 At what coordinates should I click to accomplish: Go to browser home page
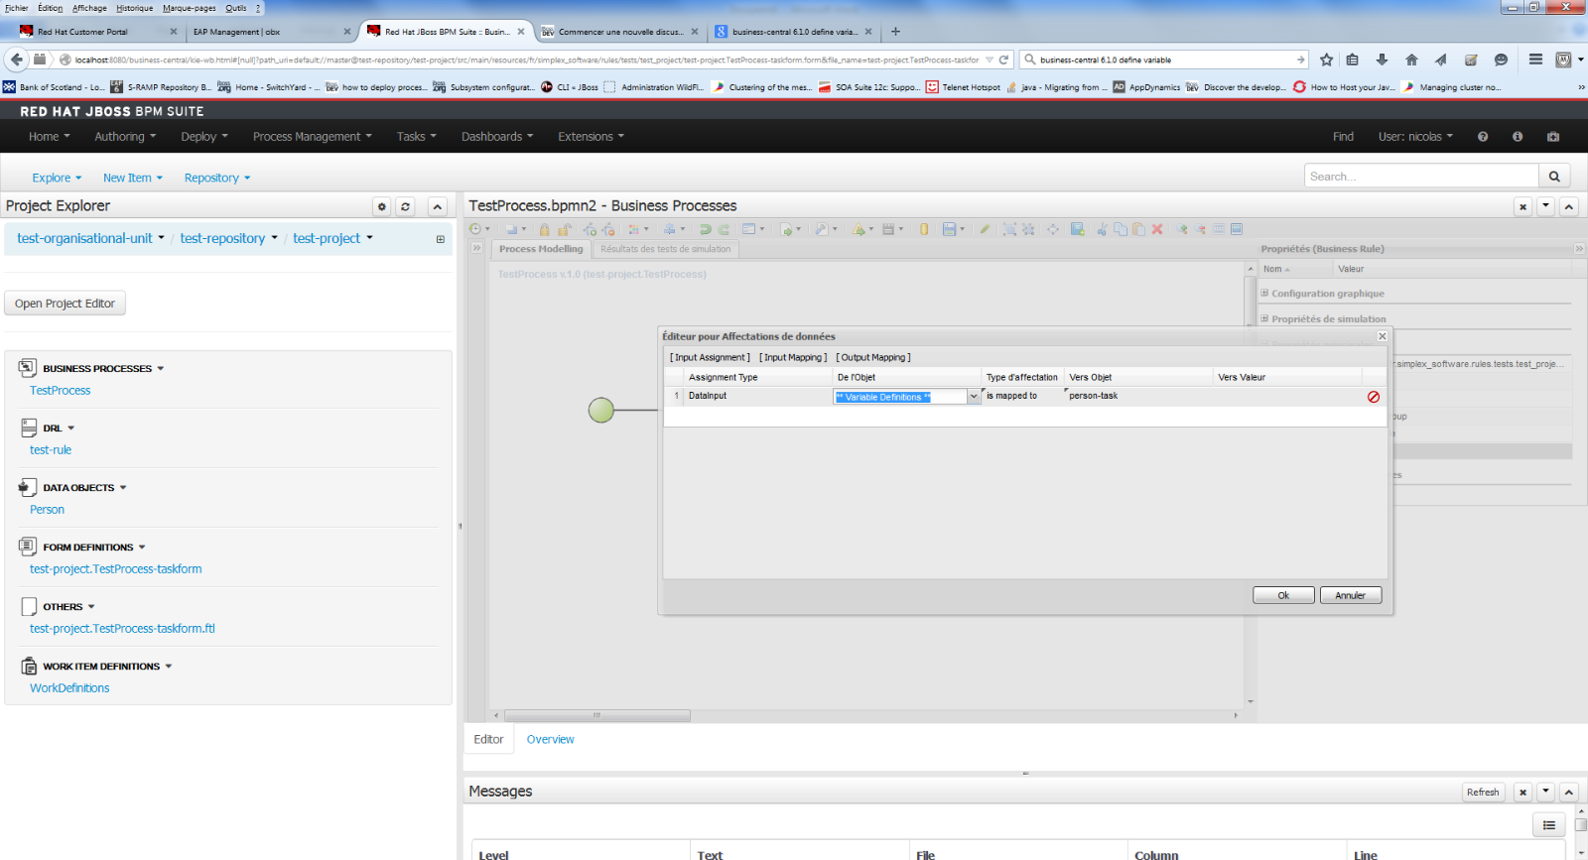pyautogui.click(x=1411, y=60)
